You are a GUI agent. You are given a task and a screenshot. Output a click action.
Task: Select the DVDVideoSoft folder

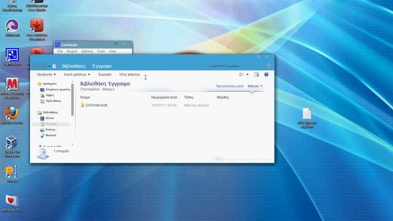click(x=94, y=105)
